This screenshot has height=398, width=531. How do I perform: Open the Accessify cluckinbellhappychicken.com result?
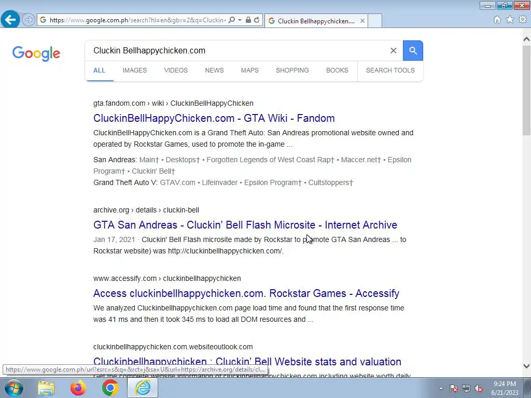[x=246, y=293]
